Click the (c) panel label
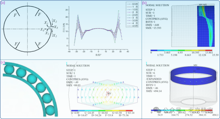220x119 pixels. [3, 62]
